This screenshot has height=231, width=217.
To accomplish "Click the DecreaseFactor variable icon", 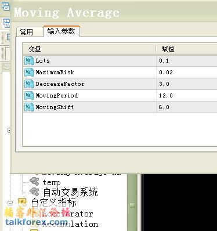I will [x=29, y=84].
